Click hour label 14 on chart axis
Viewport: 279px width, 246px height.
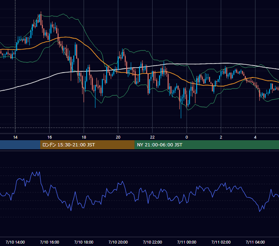[x=15, y=137]
